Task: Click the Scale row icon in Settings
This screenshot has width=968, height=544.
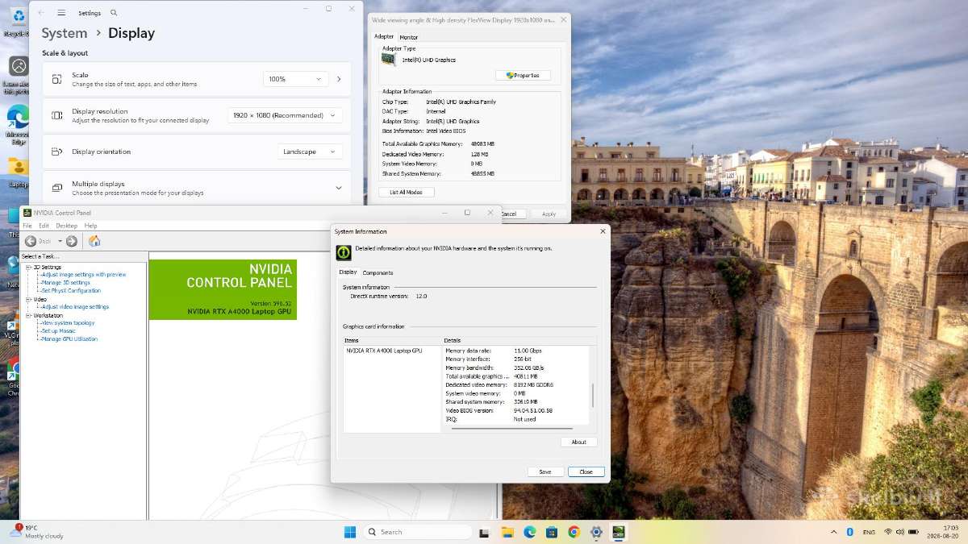Action: coord(56,79)
